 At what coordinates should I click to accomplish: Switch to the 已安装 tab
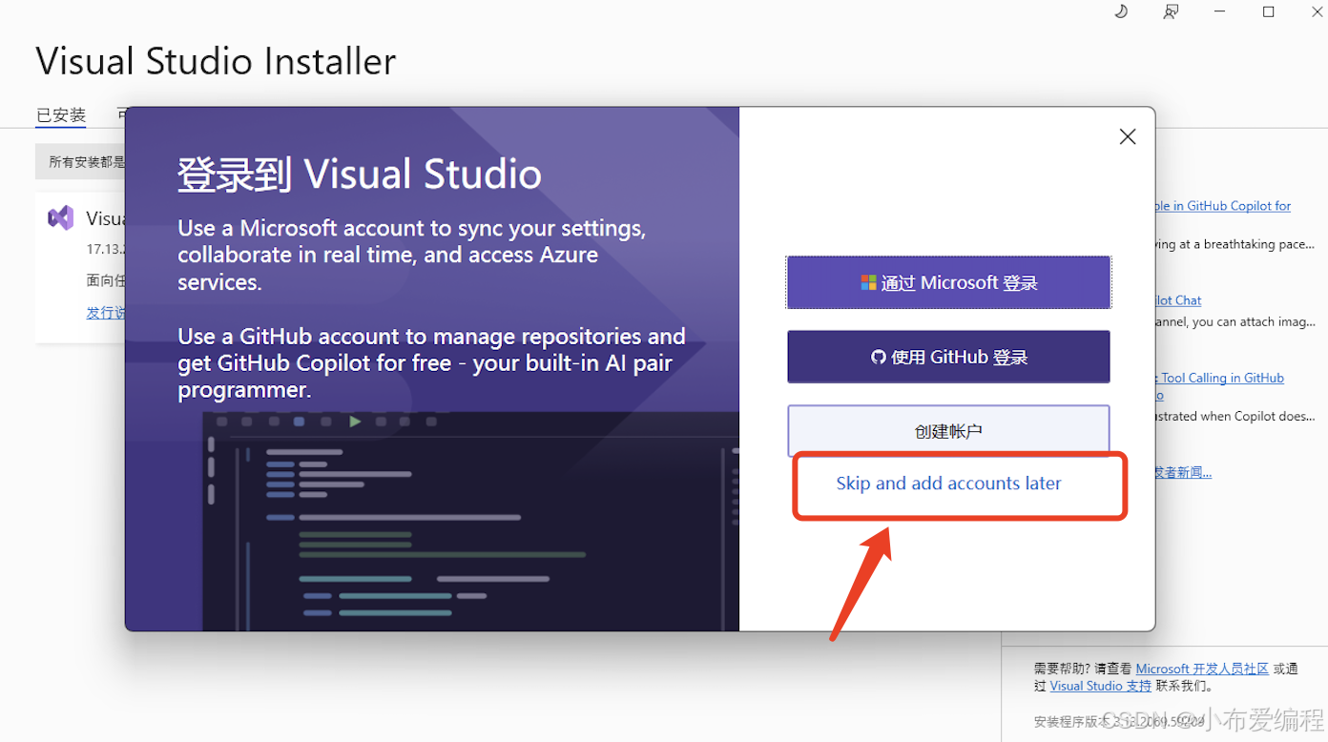(x=61, y=115)
